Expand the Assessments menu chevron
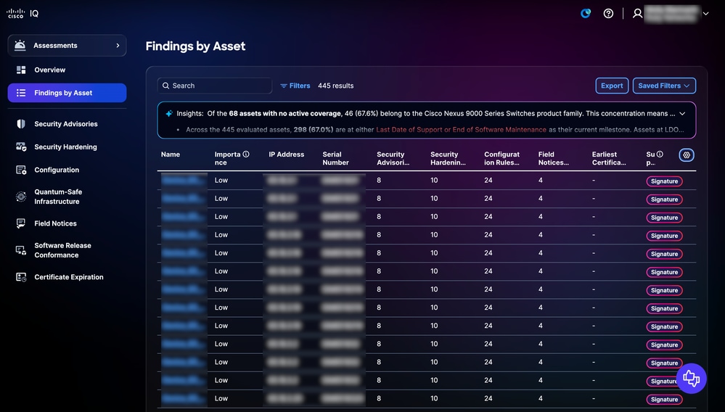725x412 pixels. click(118, 45)
